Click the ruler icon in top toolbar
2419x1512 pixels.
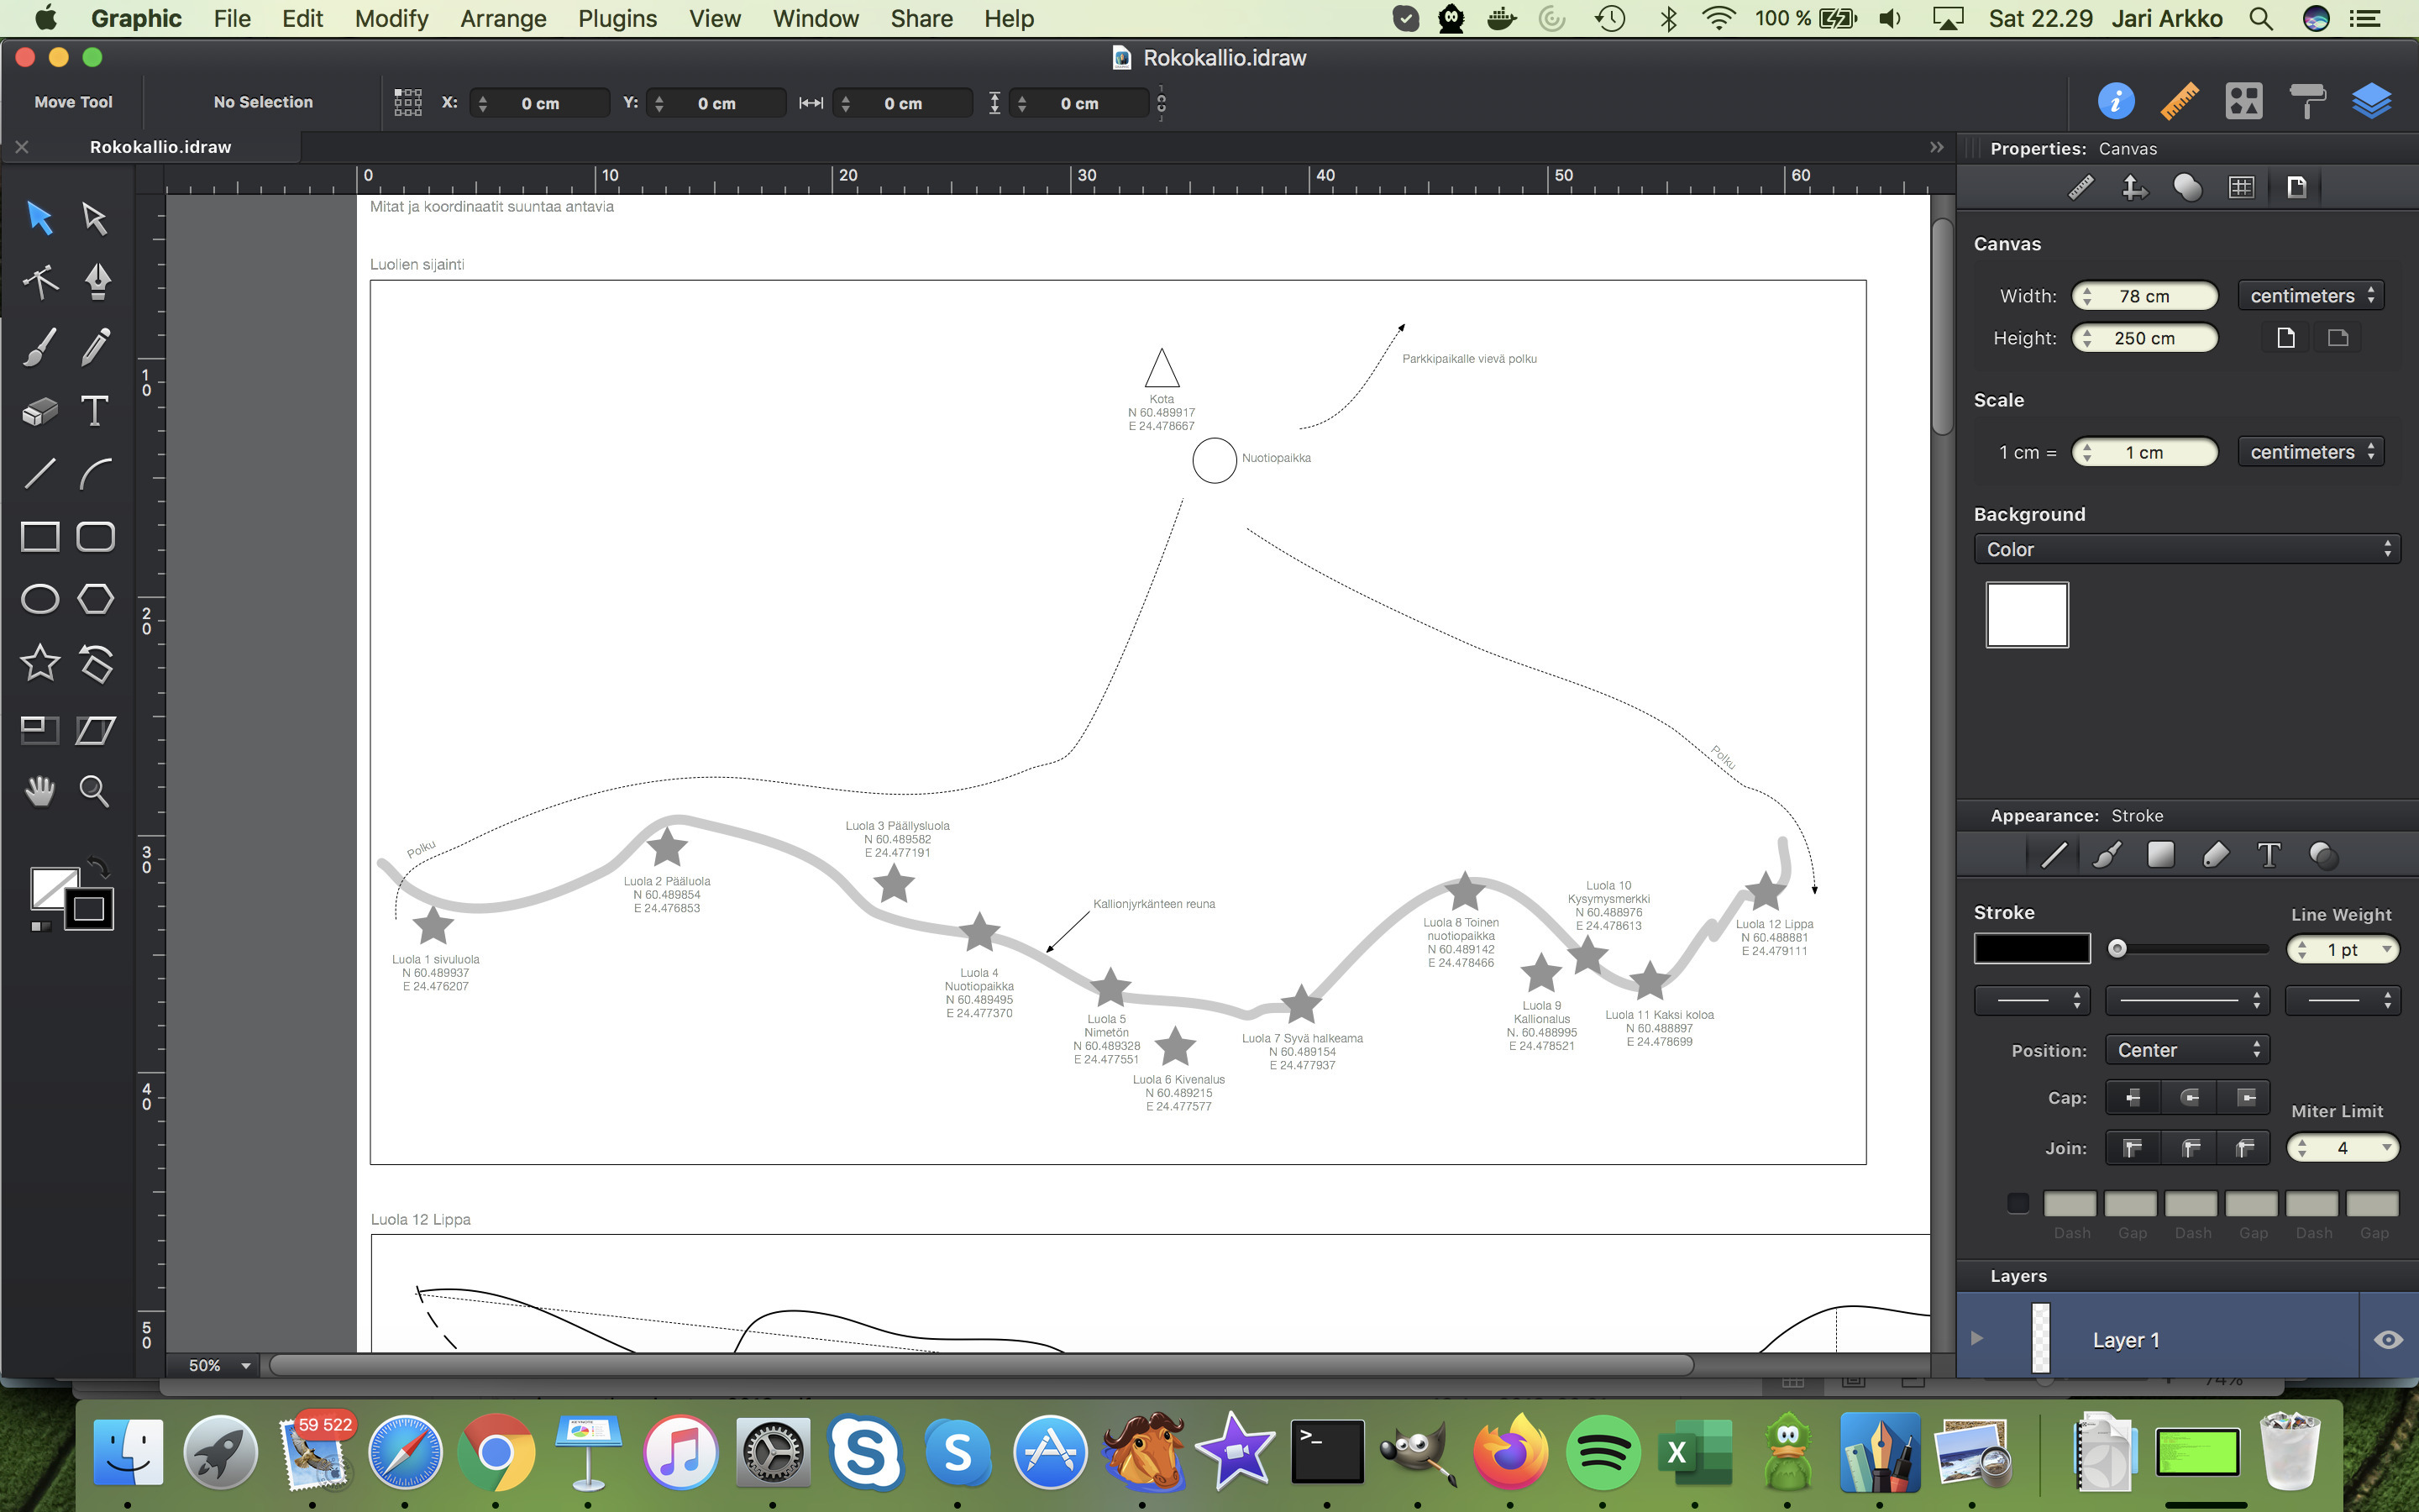pos(2179,102)
